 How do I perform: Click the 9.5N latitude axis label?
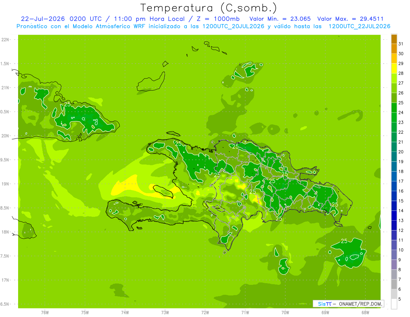[5, 160]
